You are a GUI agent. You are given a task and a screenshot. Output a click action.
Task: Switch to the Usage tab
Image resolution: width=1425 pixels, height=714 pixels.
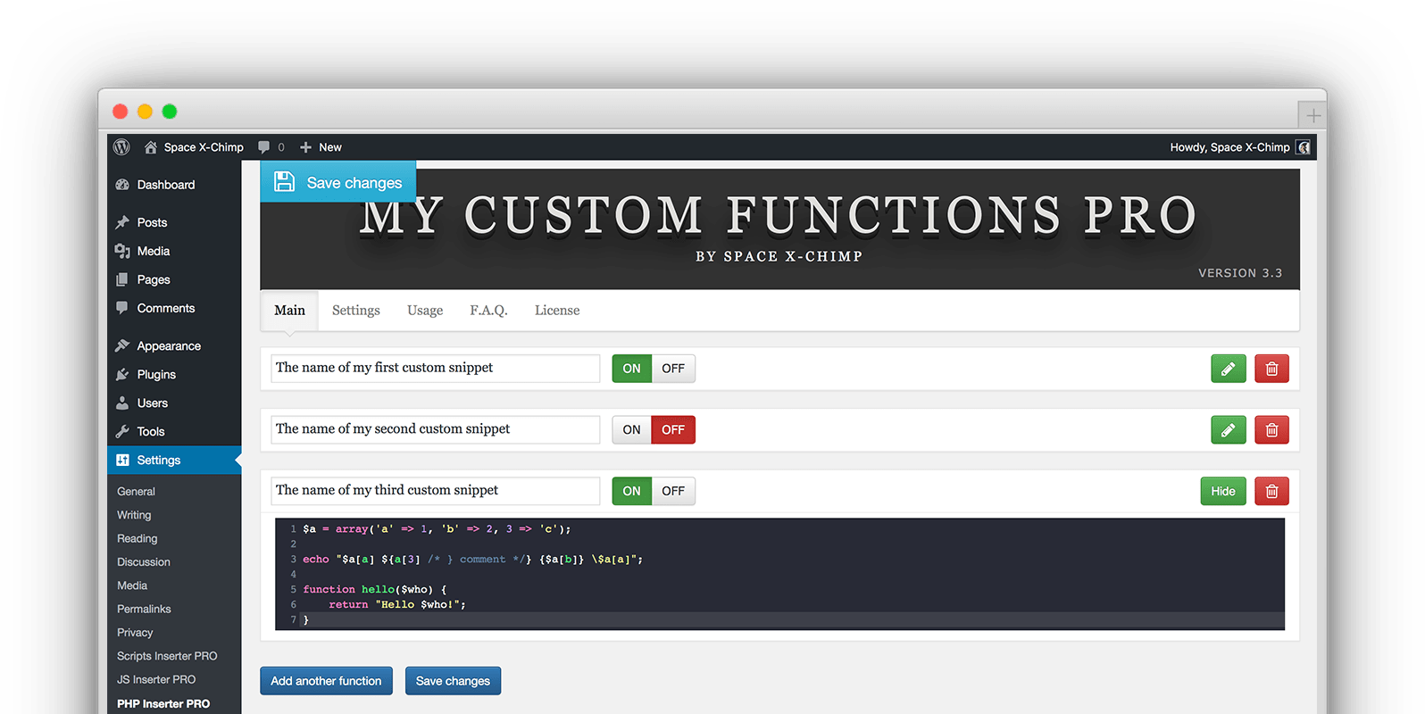pyautogui.click(x=425, y=311)
